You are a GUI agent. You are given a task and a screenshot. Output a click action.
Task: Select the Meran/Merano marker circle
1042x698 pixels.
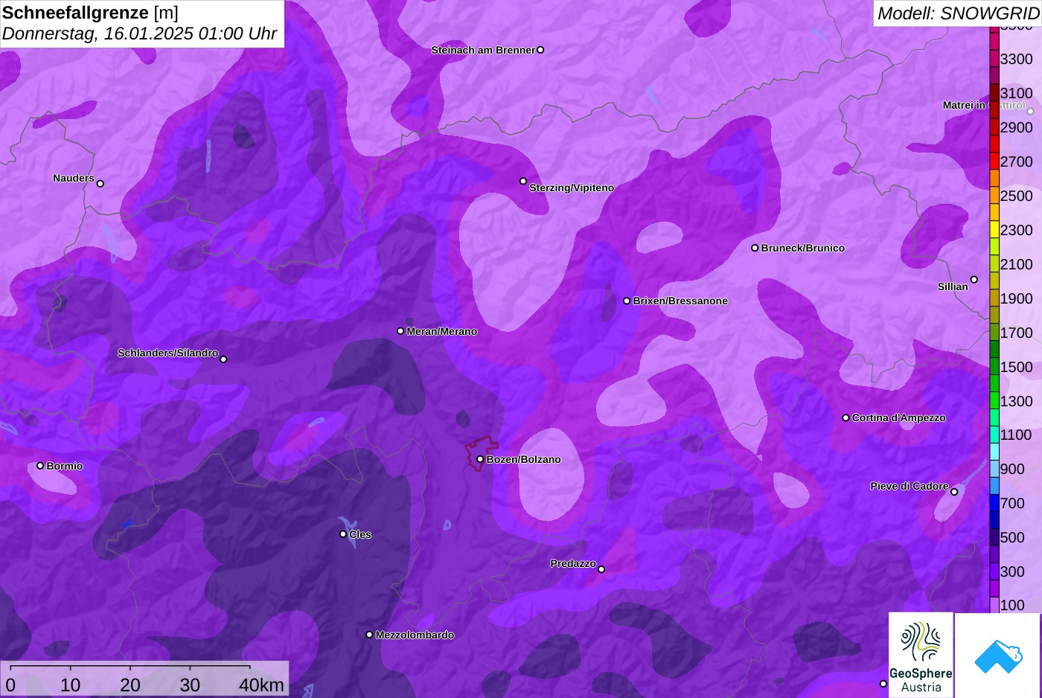[400, 331]
